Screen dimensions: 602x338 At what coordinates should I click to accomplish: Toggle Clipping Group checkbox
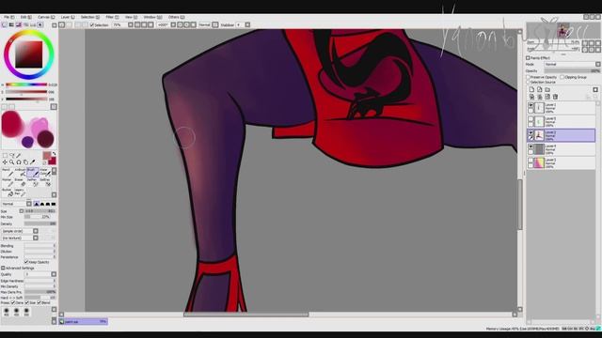click(x=562, y=77)
